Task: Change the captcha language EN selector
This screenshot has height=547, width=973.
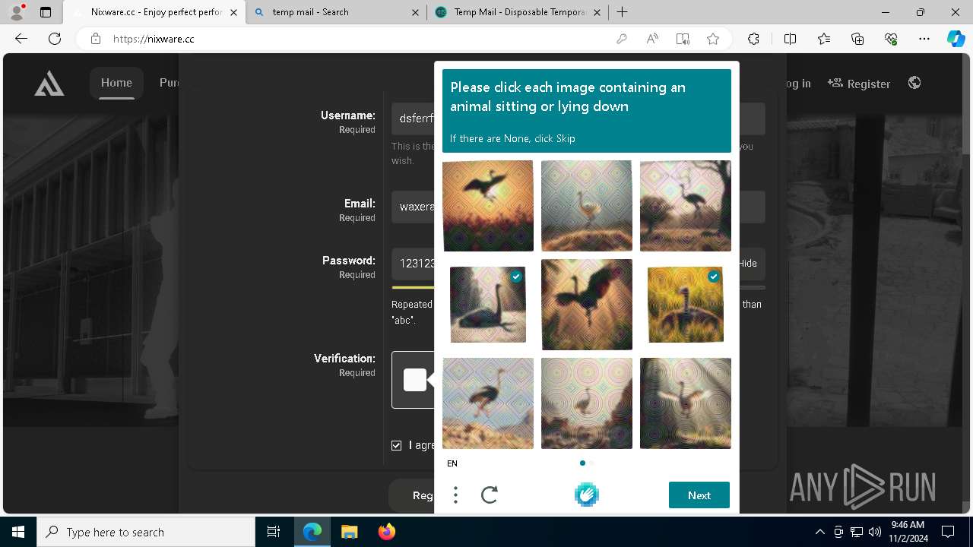Action: [x=452, y=463]
